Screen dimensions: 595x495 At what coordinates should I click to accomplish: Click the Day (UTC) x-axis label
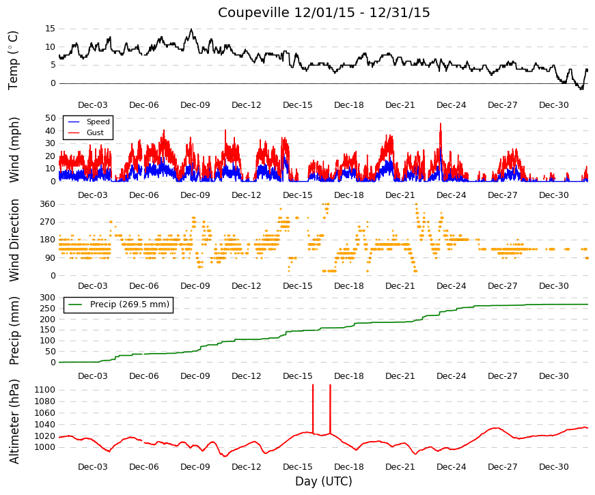tap(324, 481)
